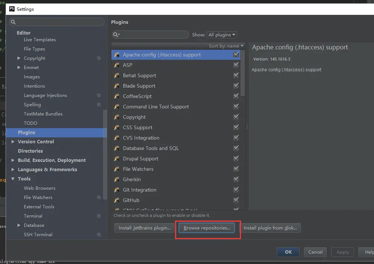This screenshot has width=374, height=264.
Task: Click the Cancel button
Action: point(315,252)
